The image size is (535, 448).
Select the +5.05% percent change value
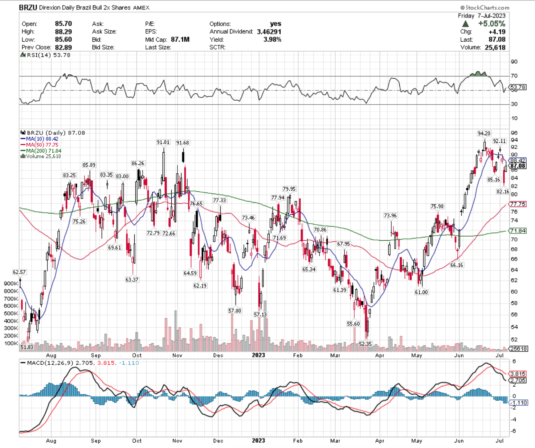(x=492, y=24)
